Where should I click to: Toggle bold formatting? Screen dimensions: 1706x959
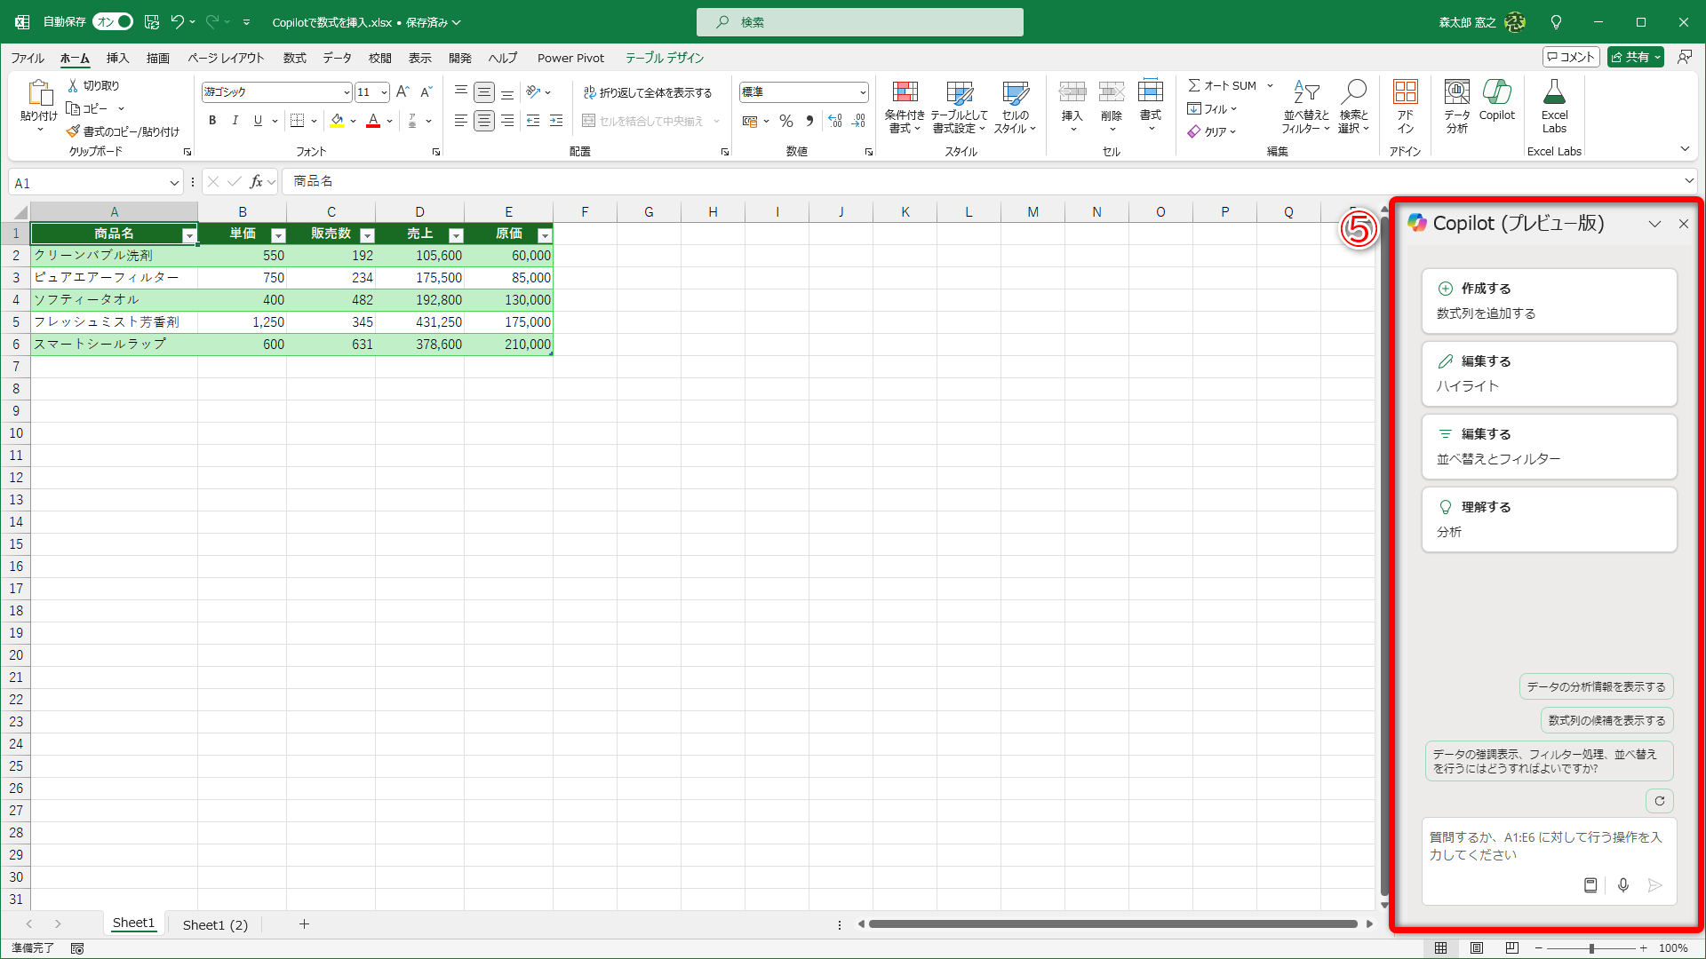tap(211, 121)
